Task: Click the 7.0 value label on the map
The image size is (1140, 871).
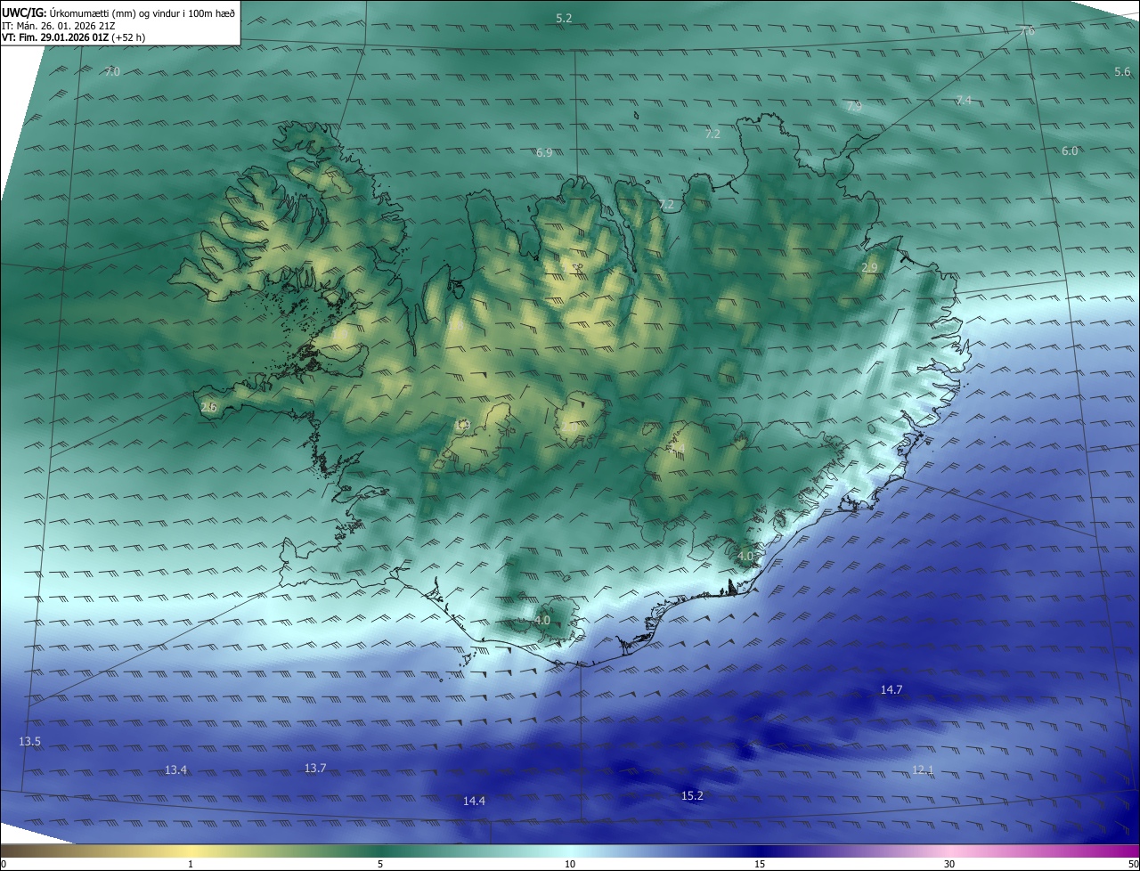Action: tap(112, 71)
